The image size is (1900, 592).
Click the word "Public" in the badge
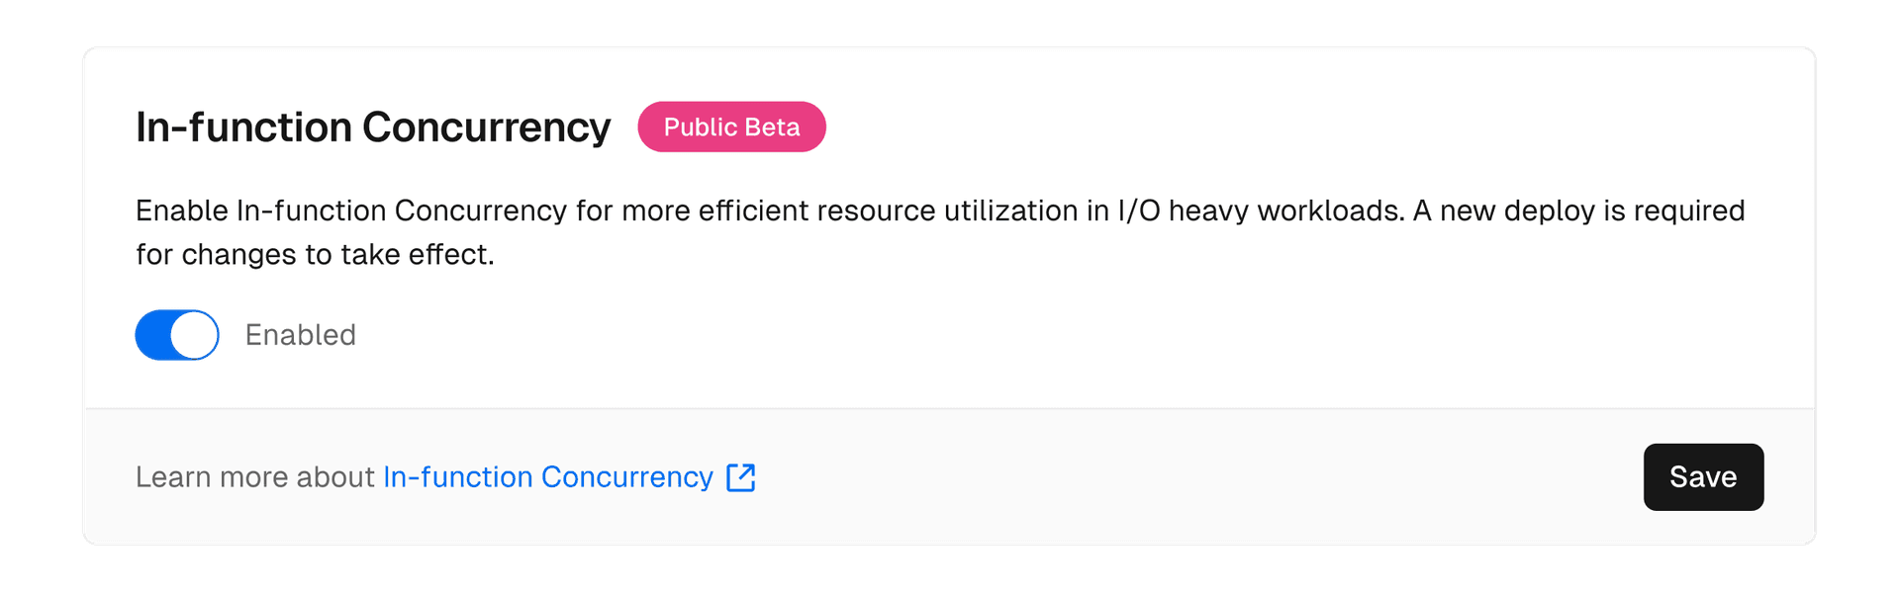[x=701, y=127]
